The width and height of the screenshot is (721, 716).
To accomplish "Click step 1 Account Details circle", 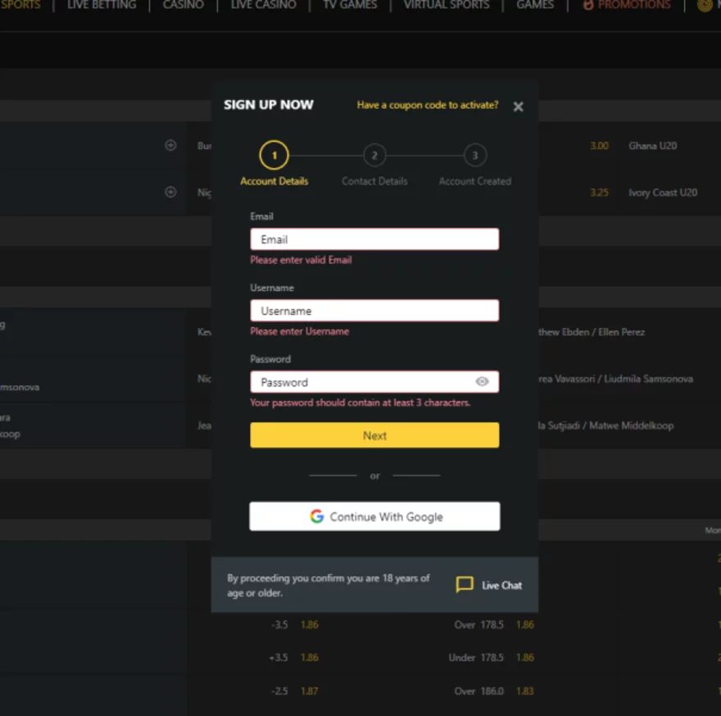I will [274, 155].
